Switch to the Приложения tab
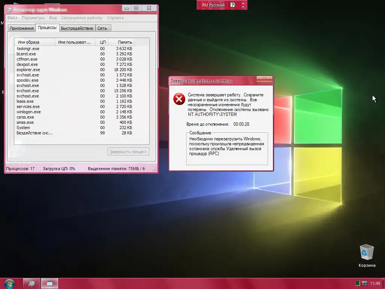Image resolution: width=385 pixels, height=289 pixels. tap(21, 28)
